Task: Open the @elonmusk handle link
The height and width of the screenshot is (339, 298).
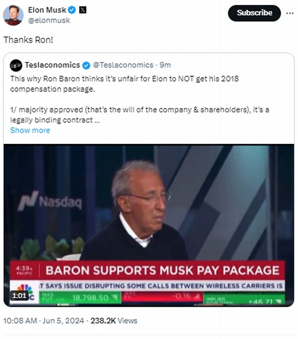Action: click(49, 20)
